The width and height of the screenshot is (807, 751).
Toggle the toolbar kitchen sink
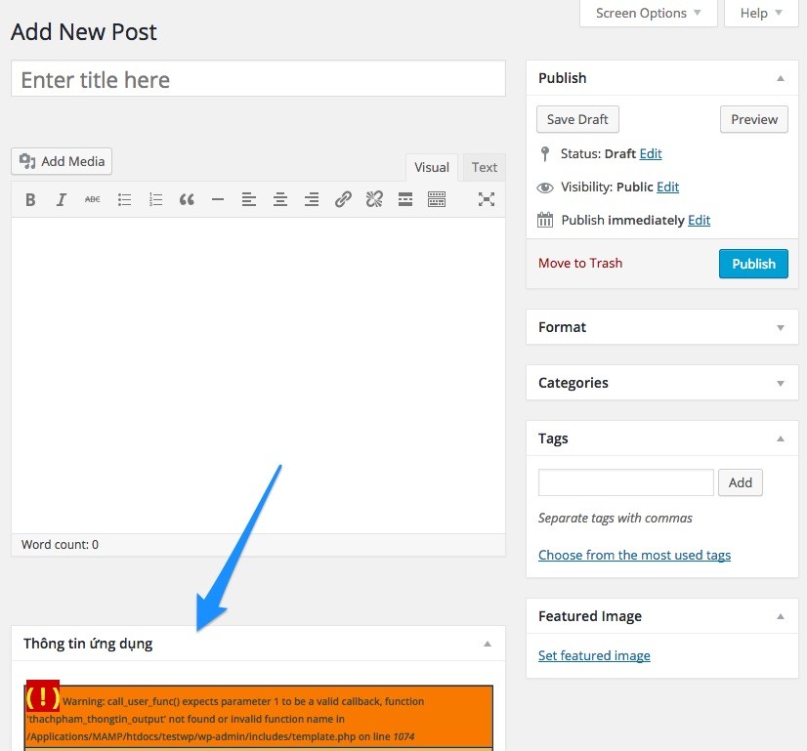(437, 199)
